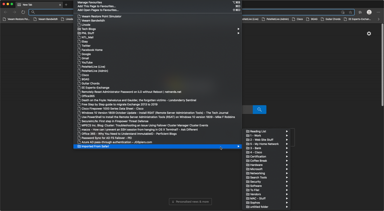Choose Add This Page to Favourites

click(x=157, y=6)
